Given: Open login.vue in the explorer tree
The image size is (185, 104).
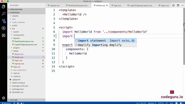Looking at the screenshot, I should click(x=26, y=60).
